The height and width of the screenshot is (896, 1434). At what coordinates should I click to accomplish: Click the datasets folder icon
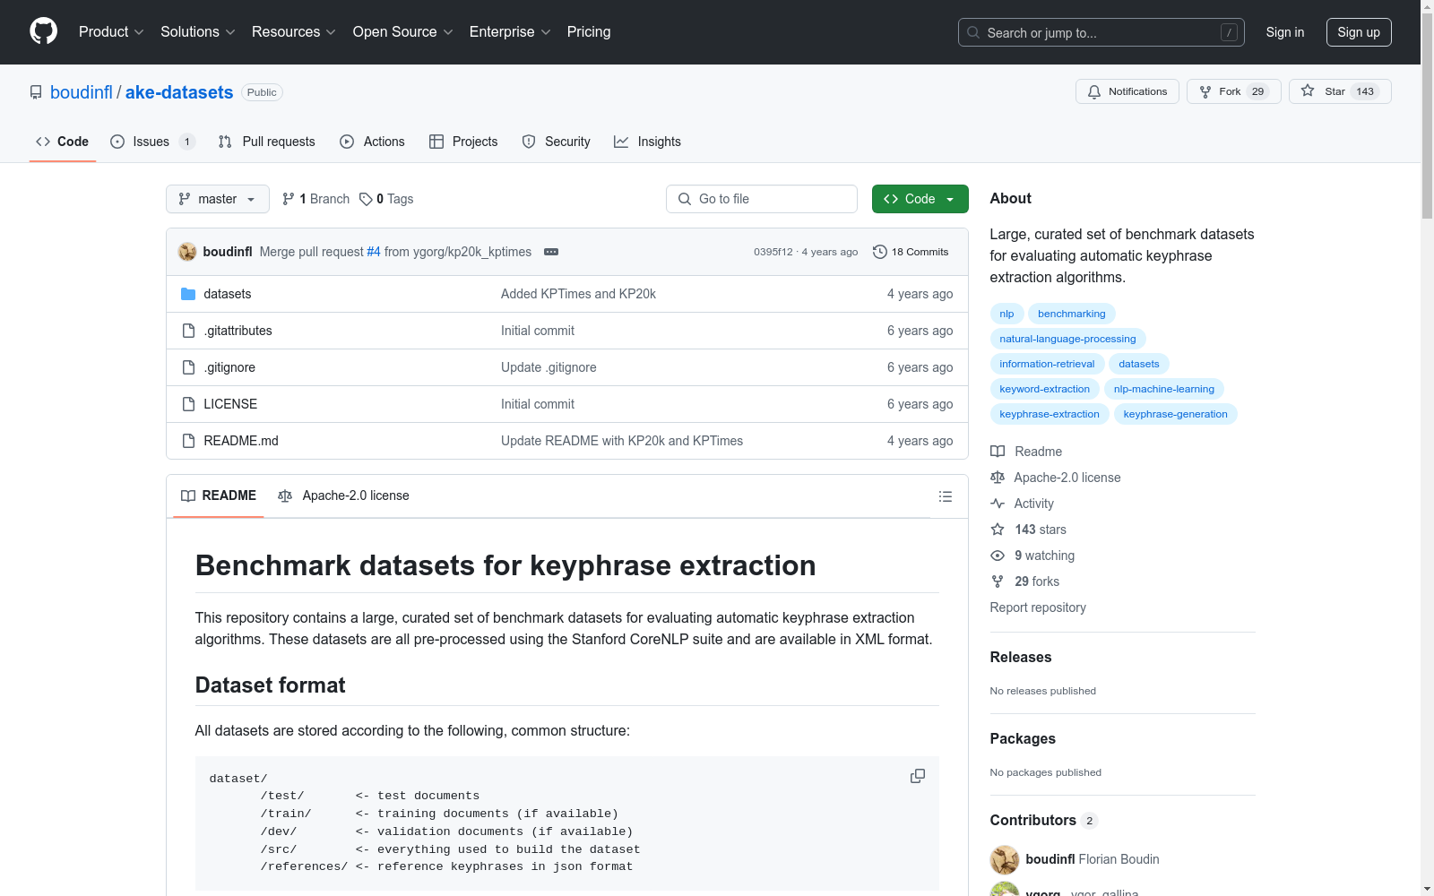[188, 294]
